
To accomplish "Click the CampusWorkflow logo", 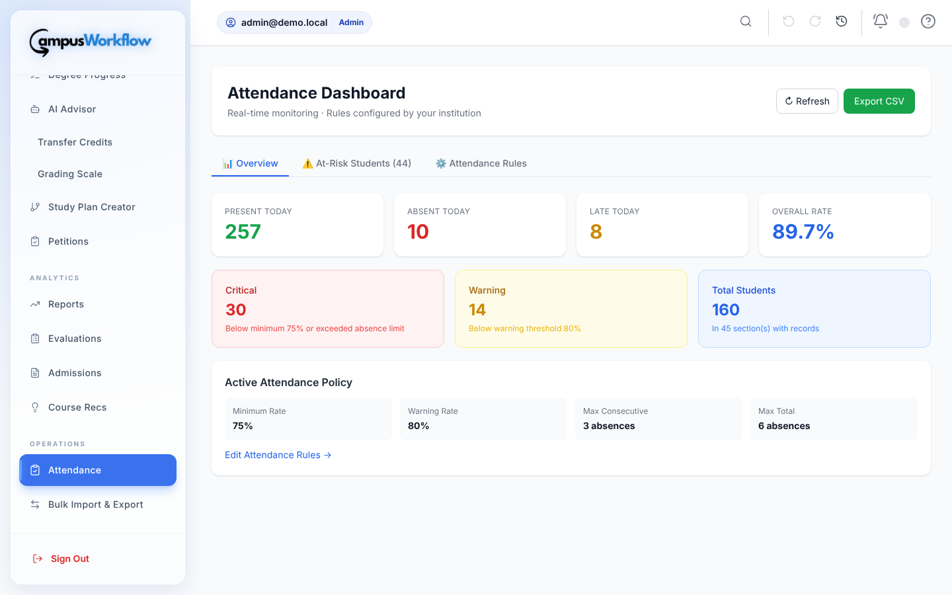I will 91,42.
